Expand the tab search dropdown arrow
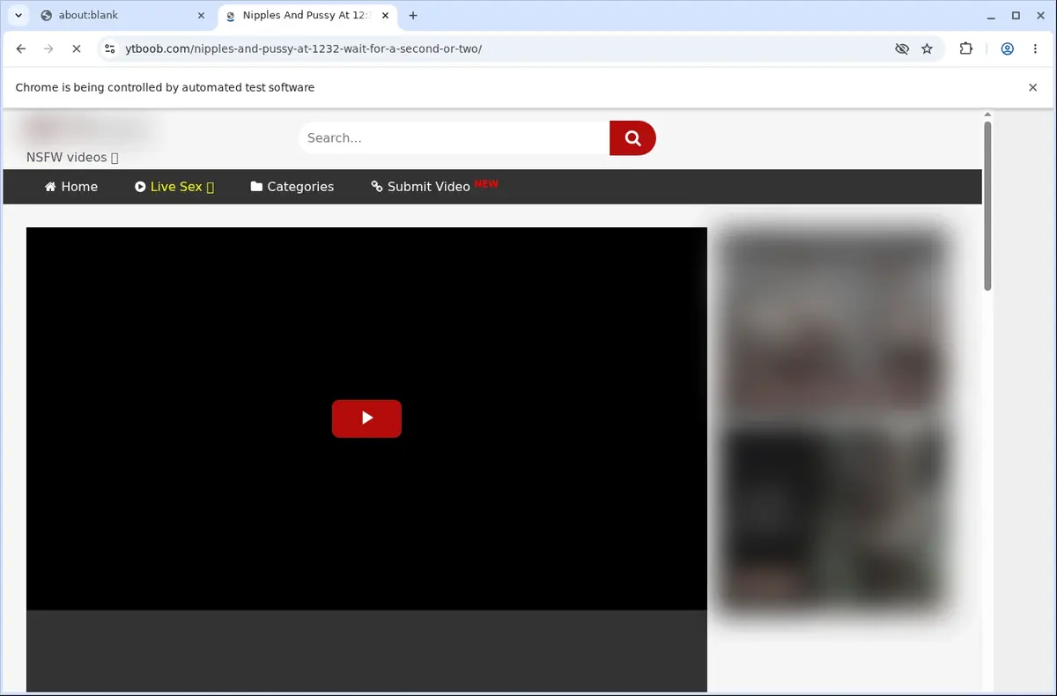This screenshot has width=1057, height=696. click(x=18, y=15)
